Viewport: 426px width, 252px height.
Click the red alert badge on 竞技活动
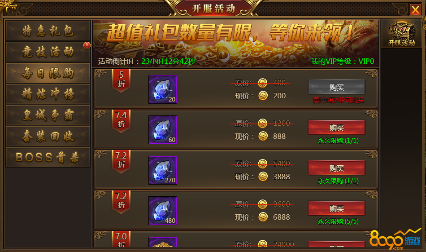87,45
